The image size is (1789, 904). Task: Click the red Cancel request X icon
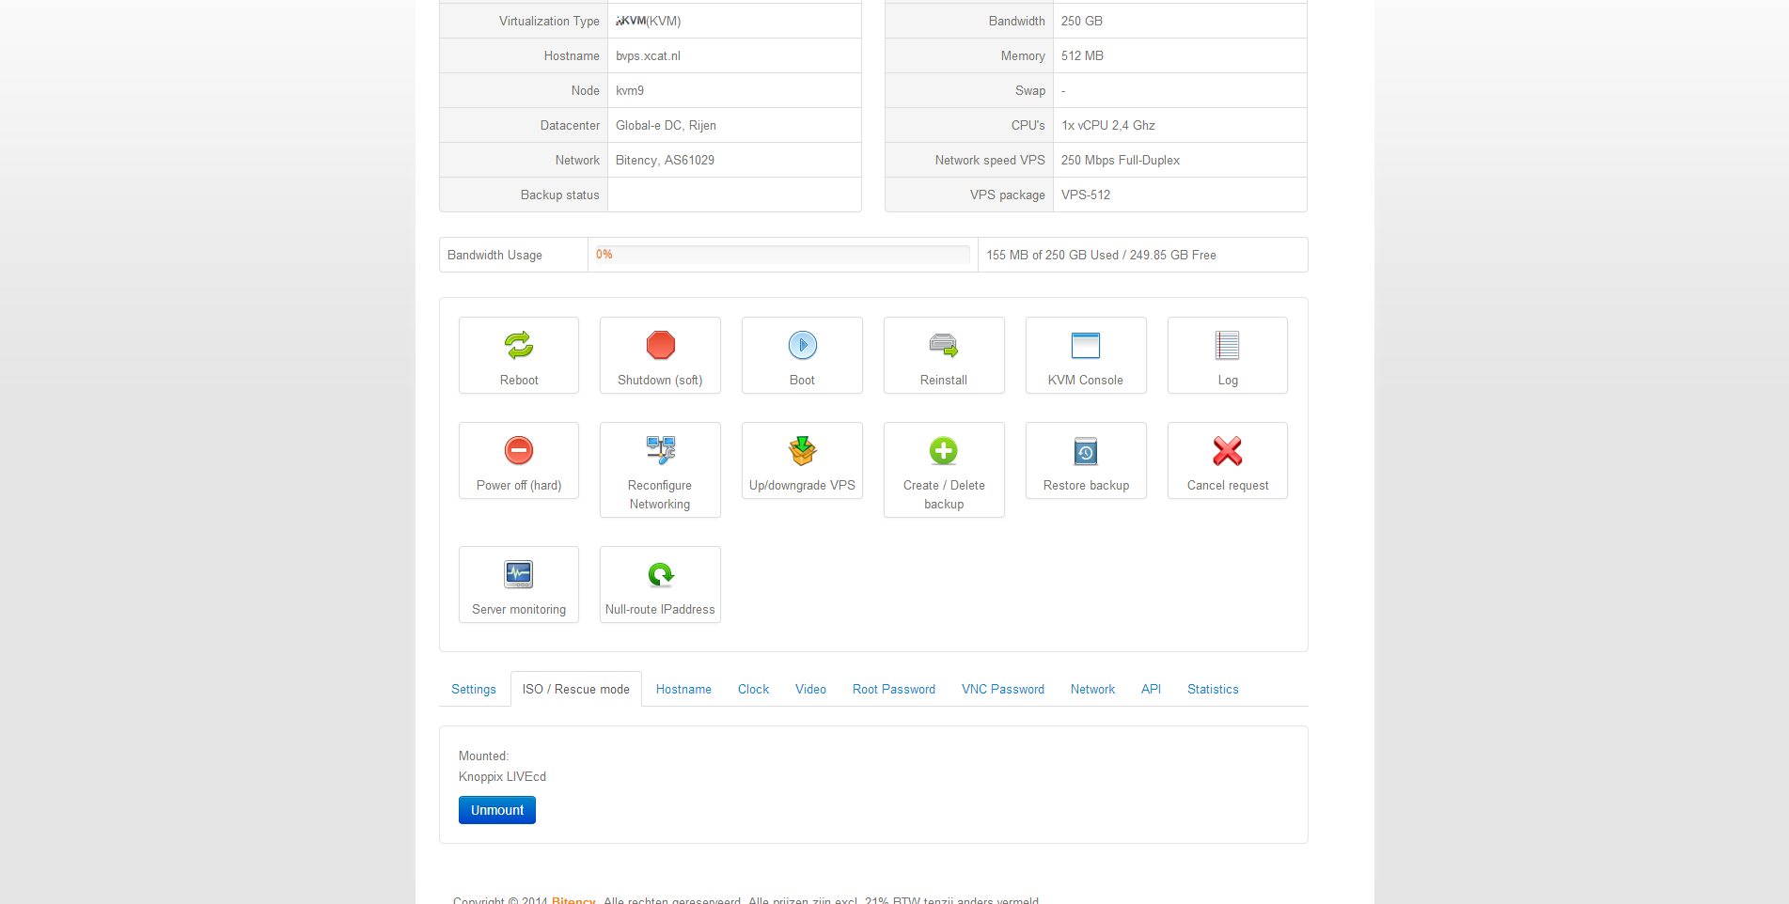1227,451
